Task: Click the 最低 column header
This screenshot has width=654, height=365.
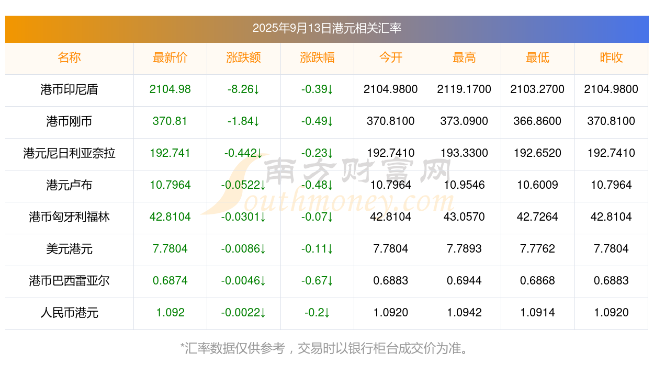Action: click(538, 58)
